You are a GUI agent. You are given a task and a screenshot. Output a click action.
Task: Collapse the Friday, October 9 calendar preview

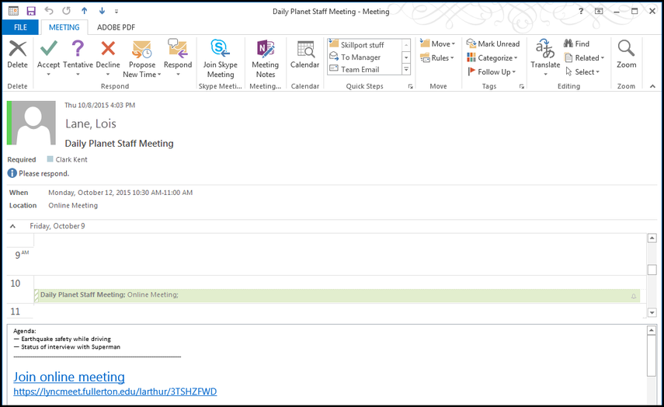tap(12, 226)
